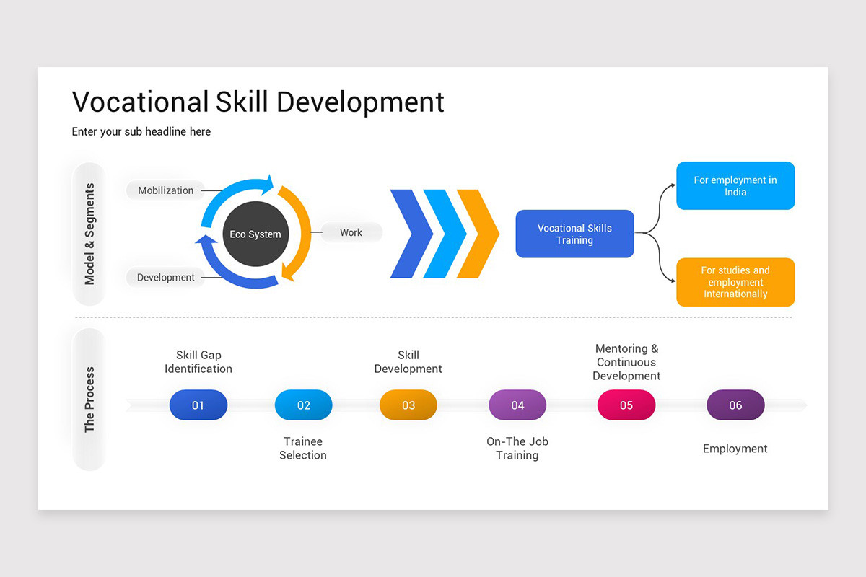
Task: Click the Enter your sub headline here text
Action: [x=141, y=131]
